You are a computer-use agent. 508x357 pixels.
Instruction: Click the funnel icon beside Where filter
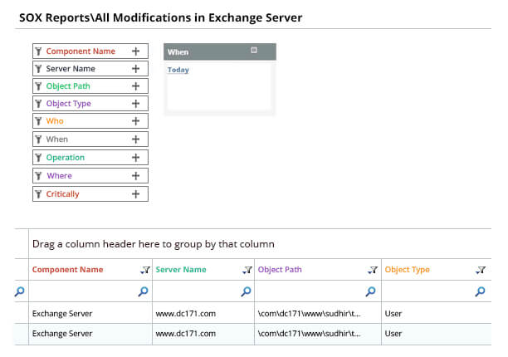[x=38, y=176]
